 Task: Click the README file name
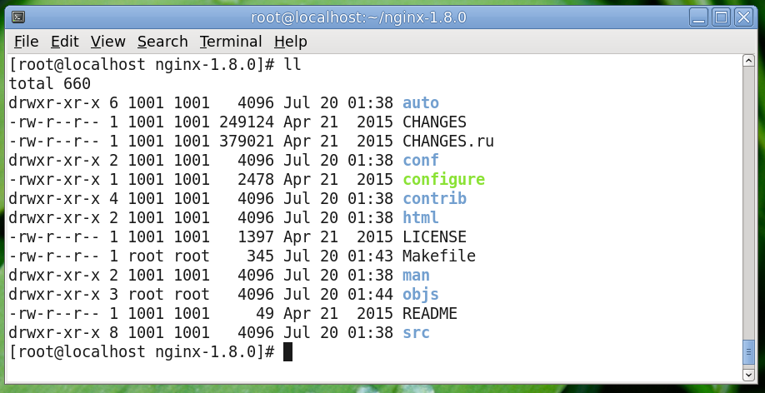[x=430, y=314]
